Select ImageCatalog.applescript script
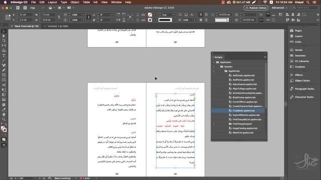The height and width of the screenshot is (180, 321). 245,128
